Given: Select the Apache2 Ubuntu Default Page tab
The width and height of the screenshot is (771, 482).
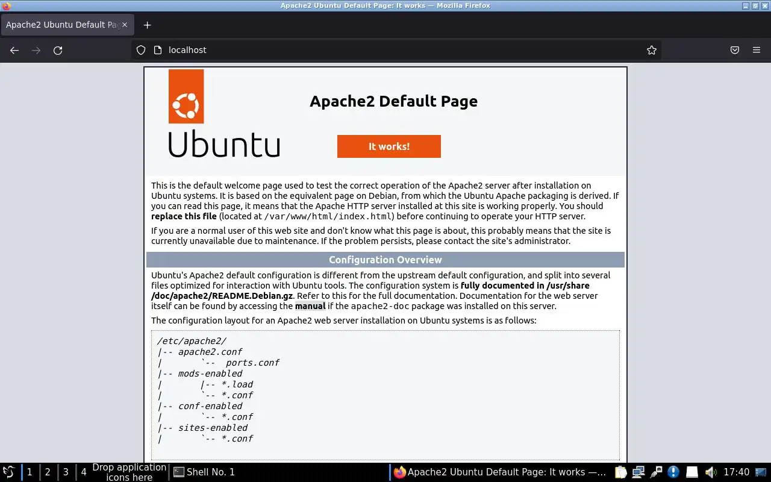Looking at the screenshot, I should [66, 25].
